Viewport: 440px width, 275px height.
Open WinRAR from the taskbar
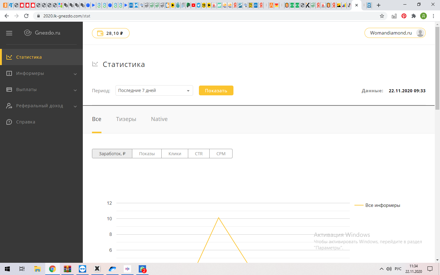tap(67, 269)
